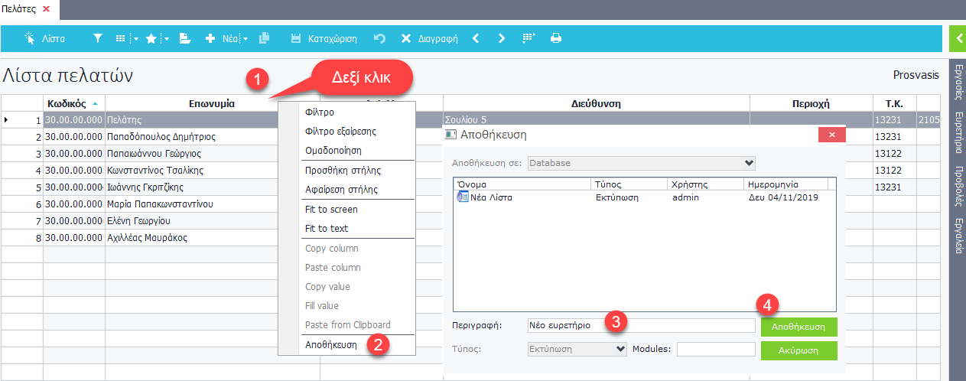Click the copy documents icon
Screen dimensions: 966x381
pos(265,38)
